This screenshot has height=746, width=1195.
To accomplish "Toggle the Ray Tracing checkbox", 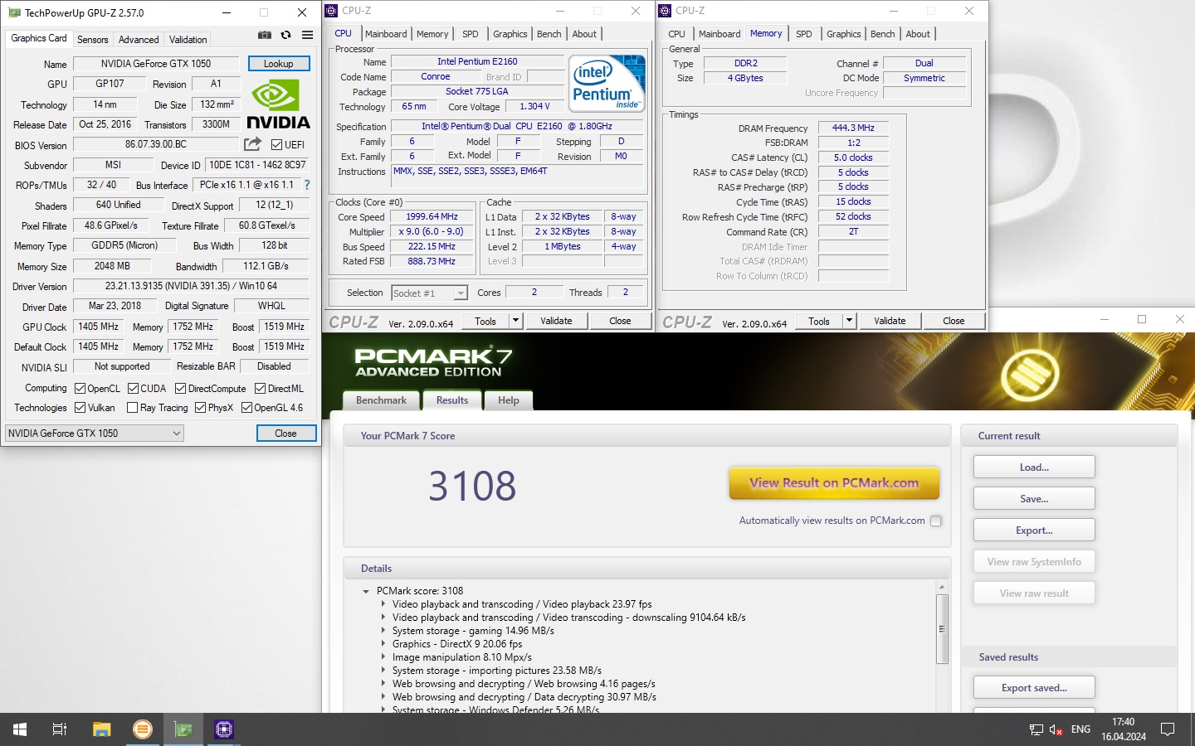I will pos(132,407).
